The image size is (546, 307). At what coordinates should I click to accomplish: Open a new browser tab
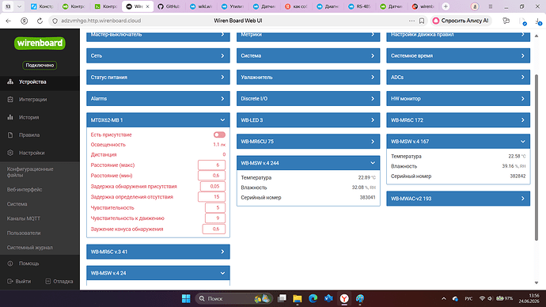(x=446, y=6)
